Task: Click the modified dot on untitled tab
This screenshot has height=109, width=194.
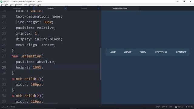Action: click(x=99, y=8)
